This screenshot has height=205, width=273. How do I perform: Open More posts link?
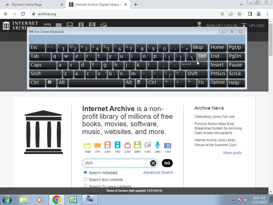232,153
